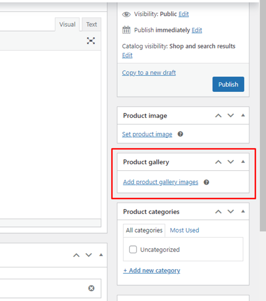Switch to the Most Used categories tab
Screen dimensions: 266x301
[x=184, y=230]
